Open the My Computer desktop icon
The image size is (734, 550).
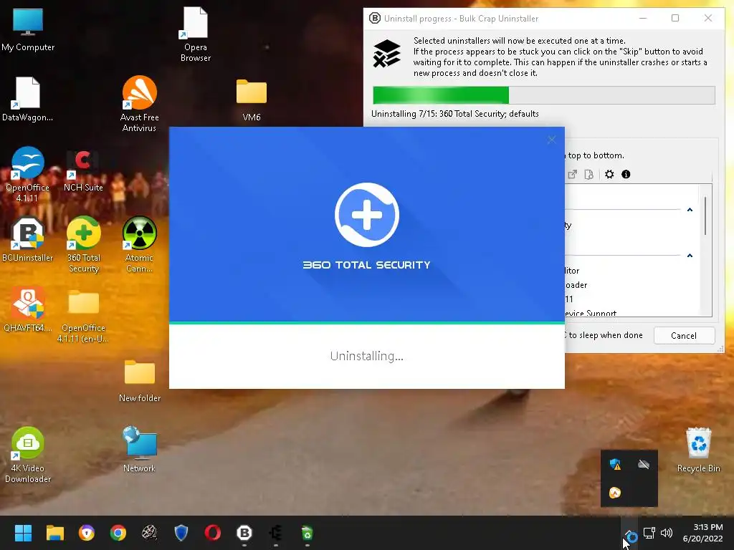[x=28, y=29]
